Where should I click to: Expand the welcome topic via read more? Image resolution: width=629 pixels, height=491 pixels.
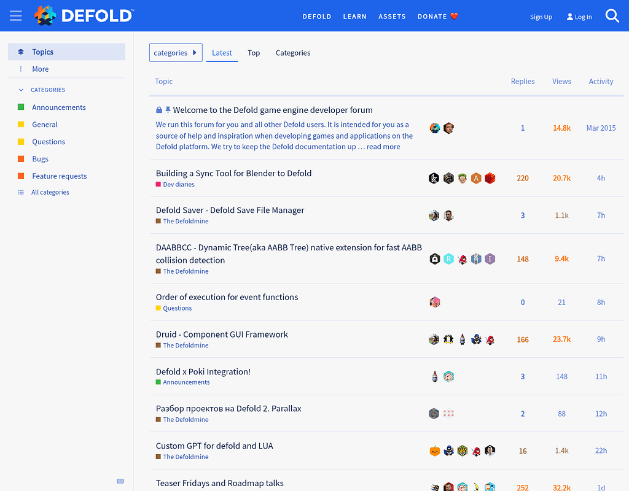coord(382,146)
